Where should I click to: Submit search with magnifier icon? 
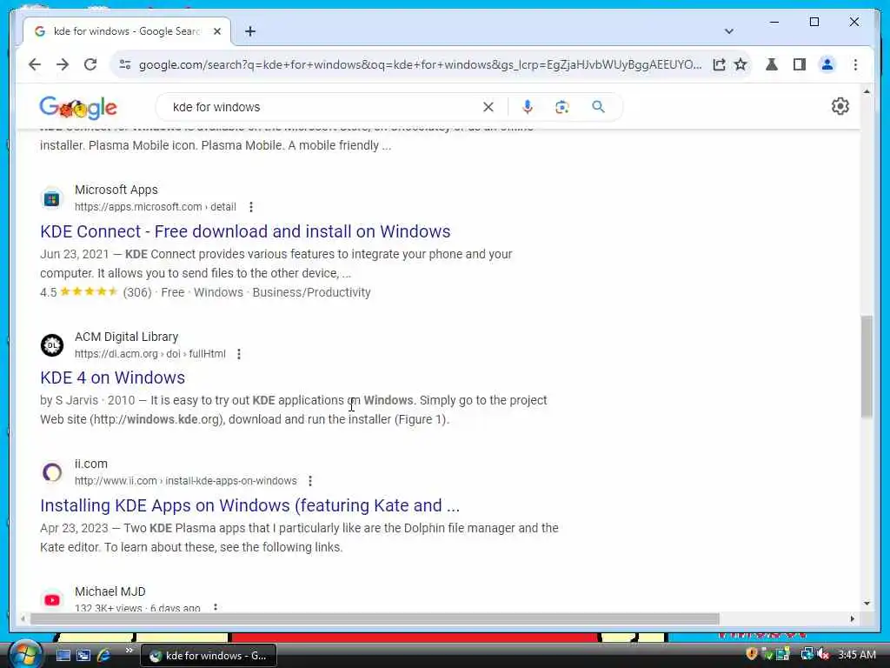(598, 107)
